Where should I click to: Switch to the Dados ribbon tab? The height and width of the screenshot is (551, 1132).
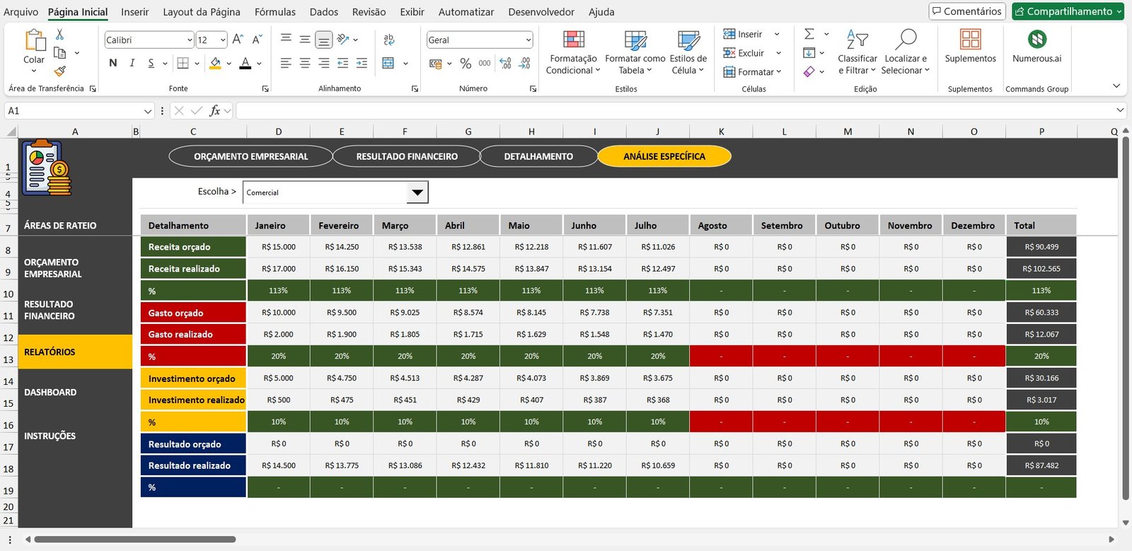click(323, 12)
